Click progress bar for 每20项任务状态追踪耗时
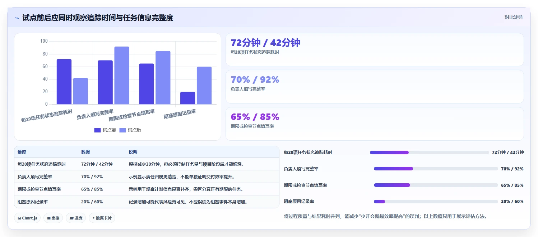The width and height of the screenshot is (538, 237). tap(429, 153)
